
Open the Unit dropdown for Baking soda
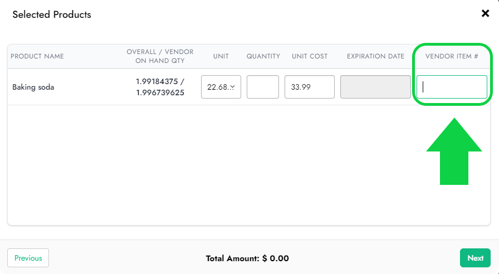point(221,87)
